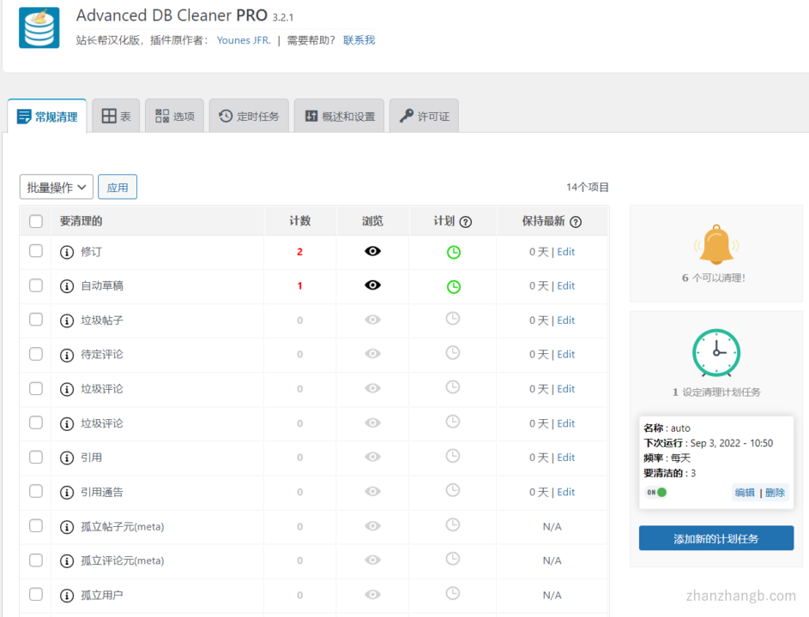Click the Advanced DB Cleaner database logo
The width and height of the screenshot is (809, 617).
coord(38,28)
